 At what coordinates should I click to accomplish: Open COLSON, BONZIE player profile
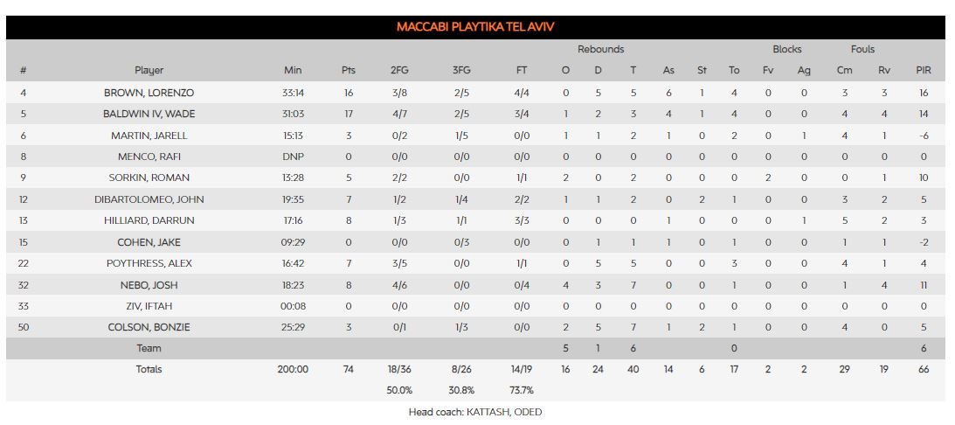(149, 327)
